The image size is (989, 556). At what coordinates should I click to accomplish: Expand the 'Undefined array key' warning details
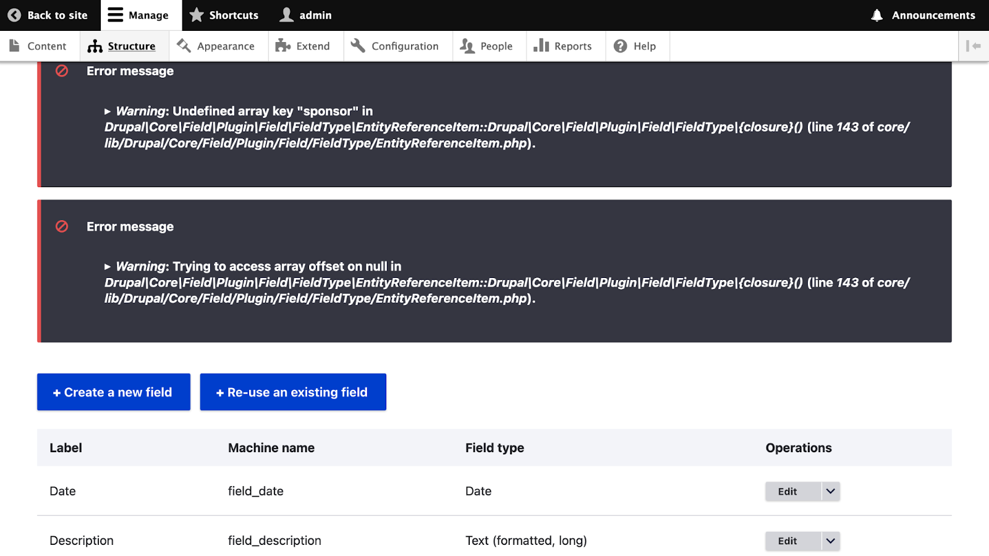click(108, 112)
